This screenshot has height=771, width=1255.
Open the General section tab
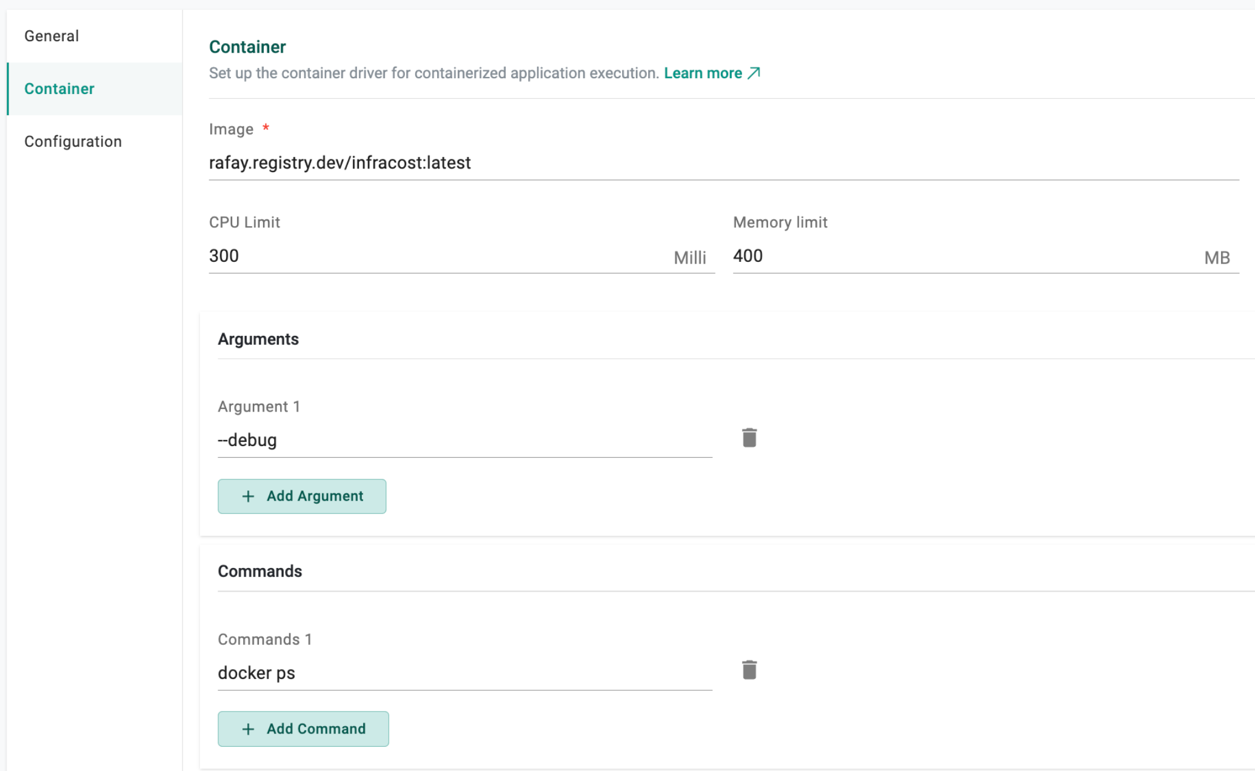click(52, 36)
